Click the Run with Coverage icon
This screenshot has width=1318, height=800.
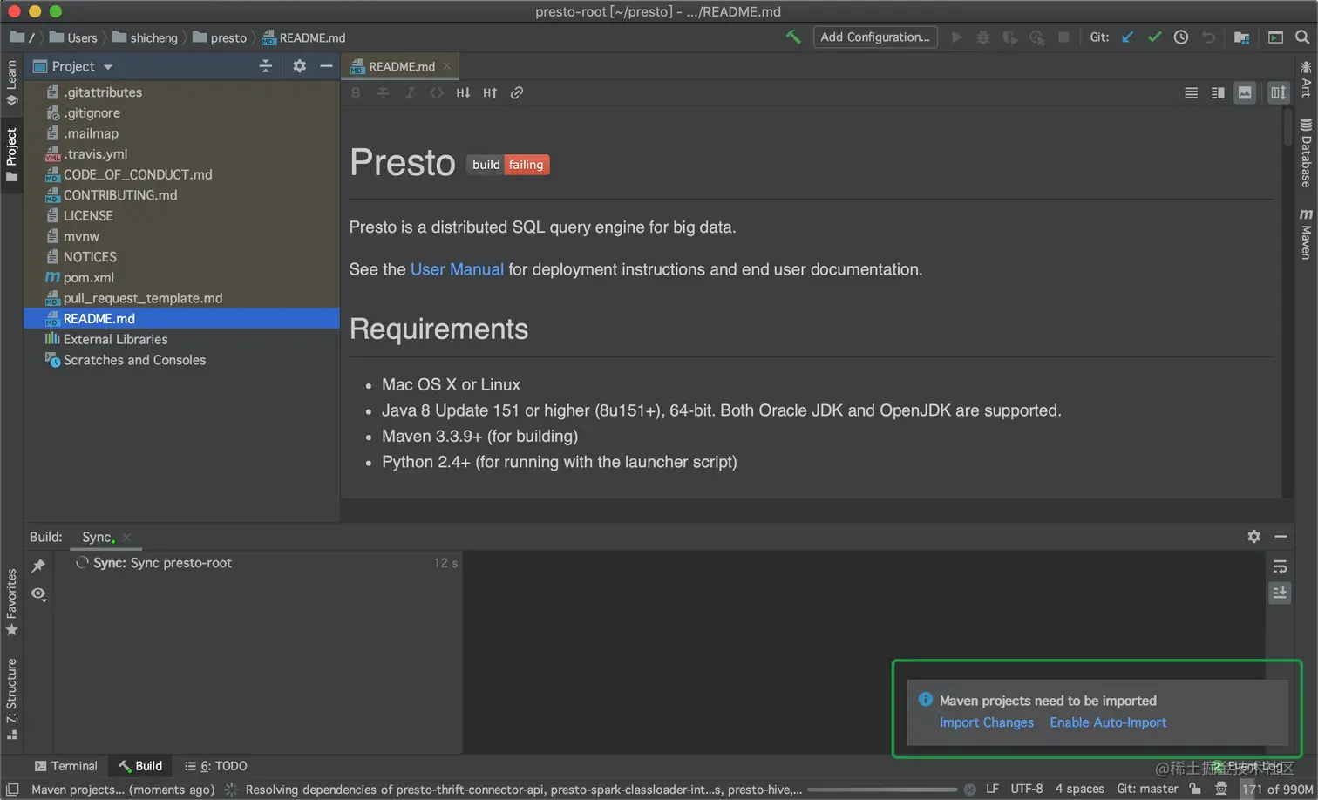point(1009,37)
